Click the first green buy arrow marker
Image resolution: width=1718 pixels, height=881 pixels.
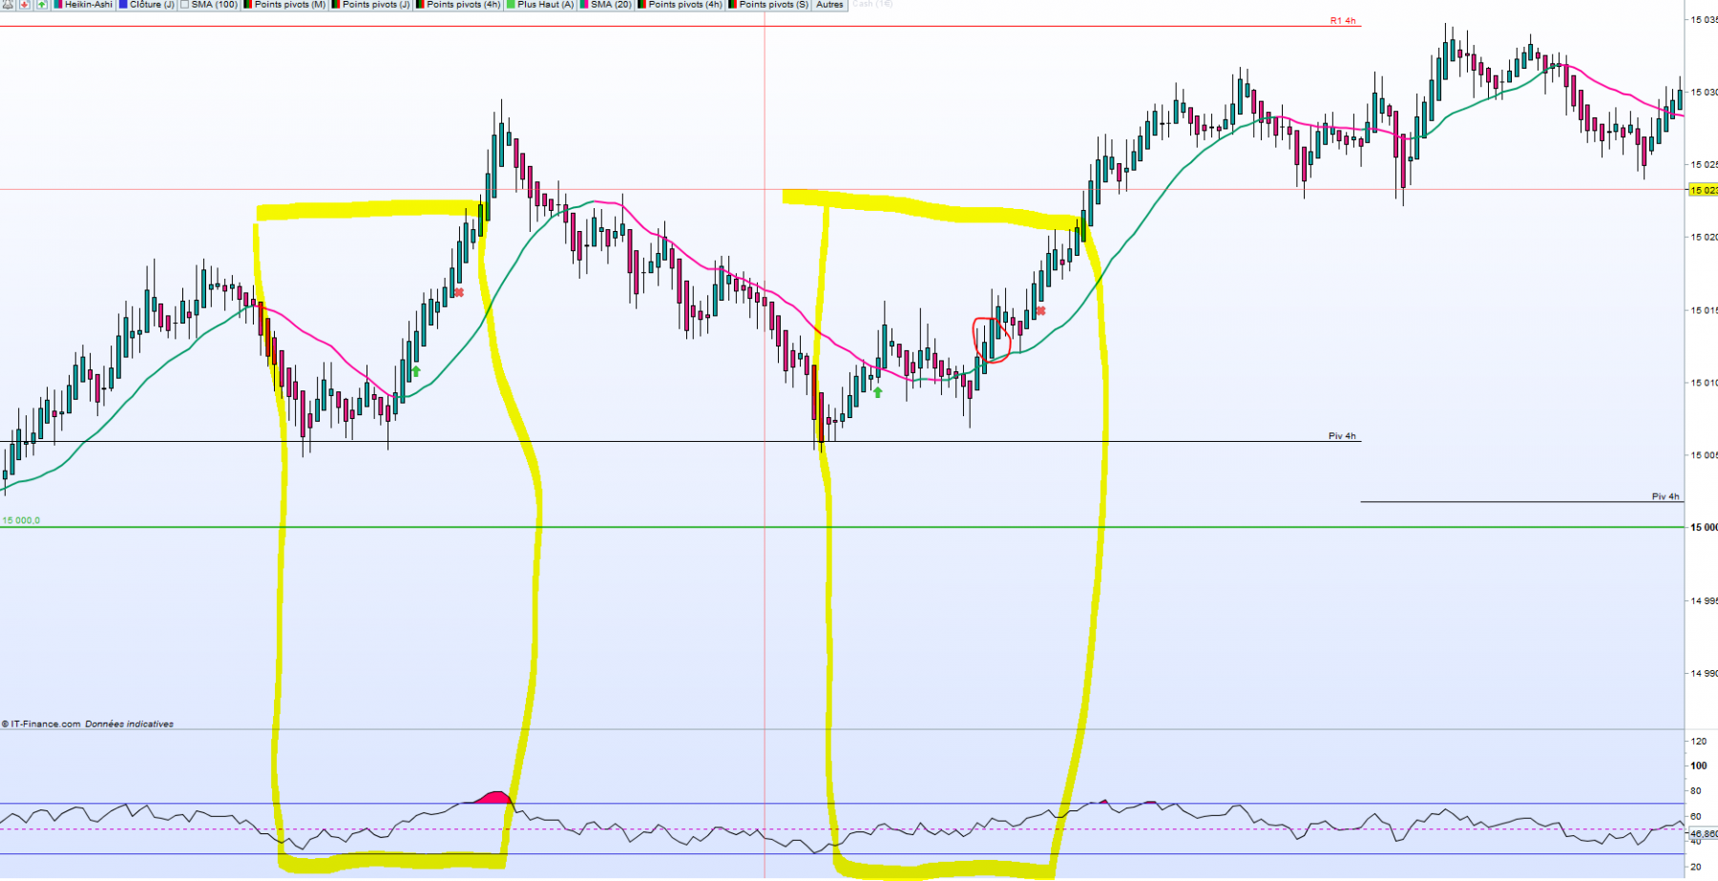click(x=416, y=371)
